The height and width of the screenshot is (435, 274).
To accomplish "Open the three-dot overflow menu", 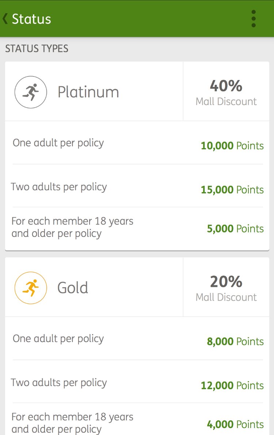I will click(x=253, y=19).
